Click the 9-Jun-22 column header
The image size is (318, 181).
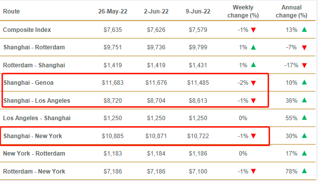(198, 11)
